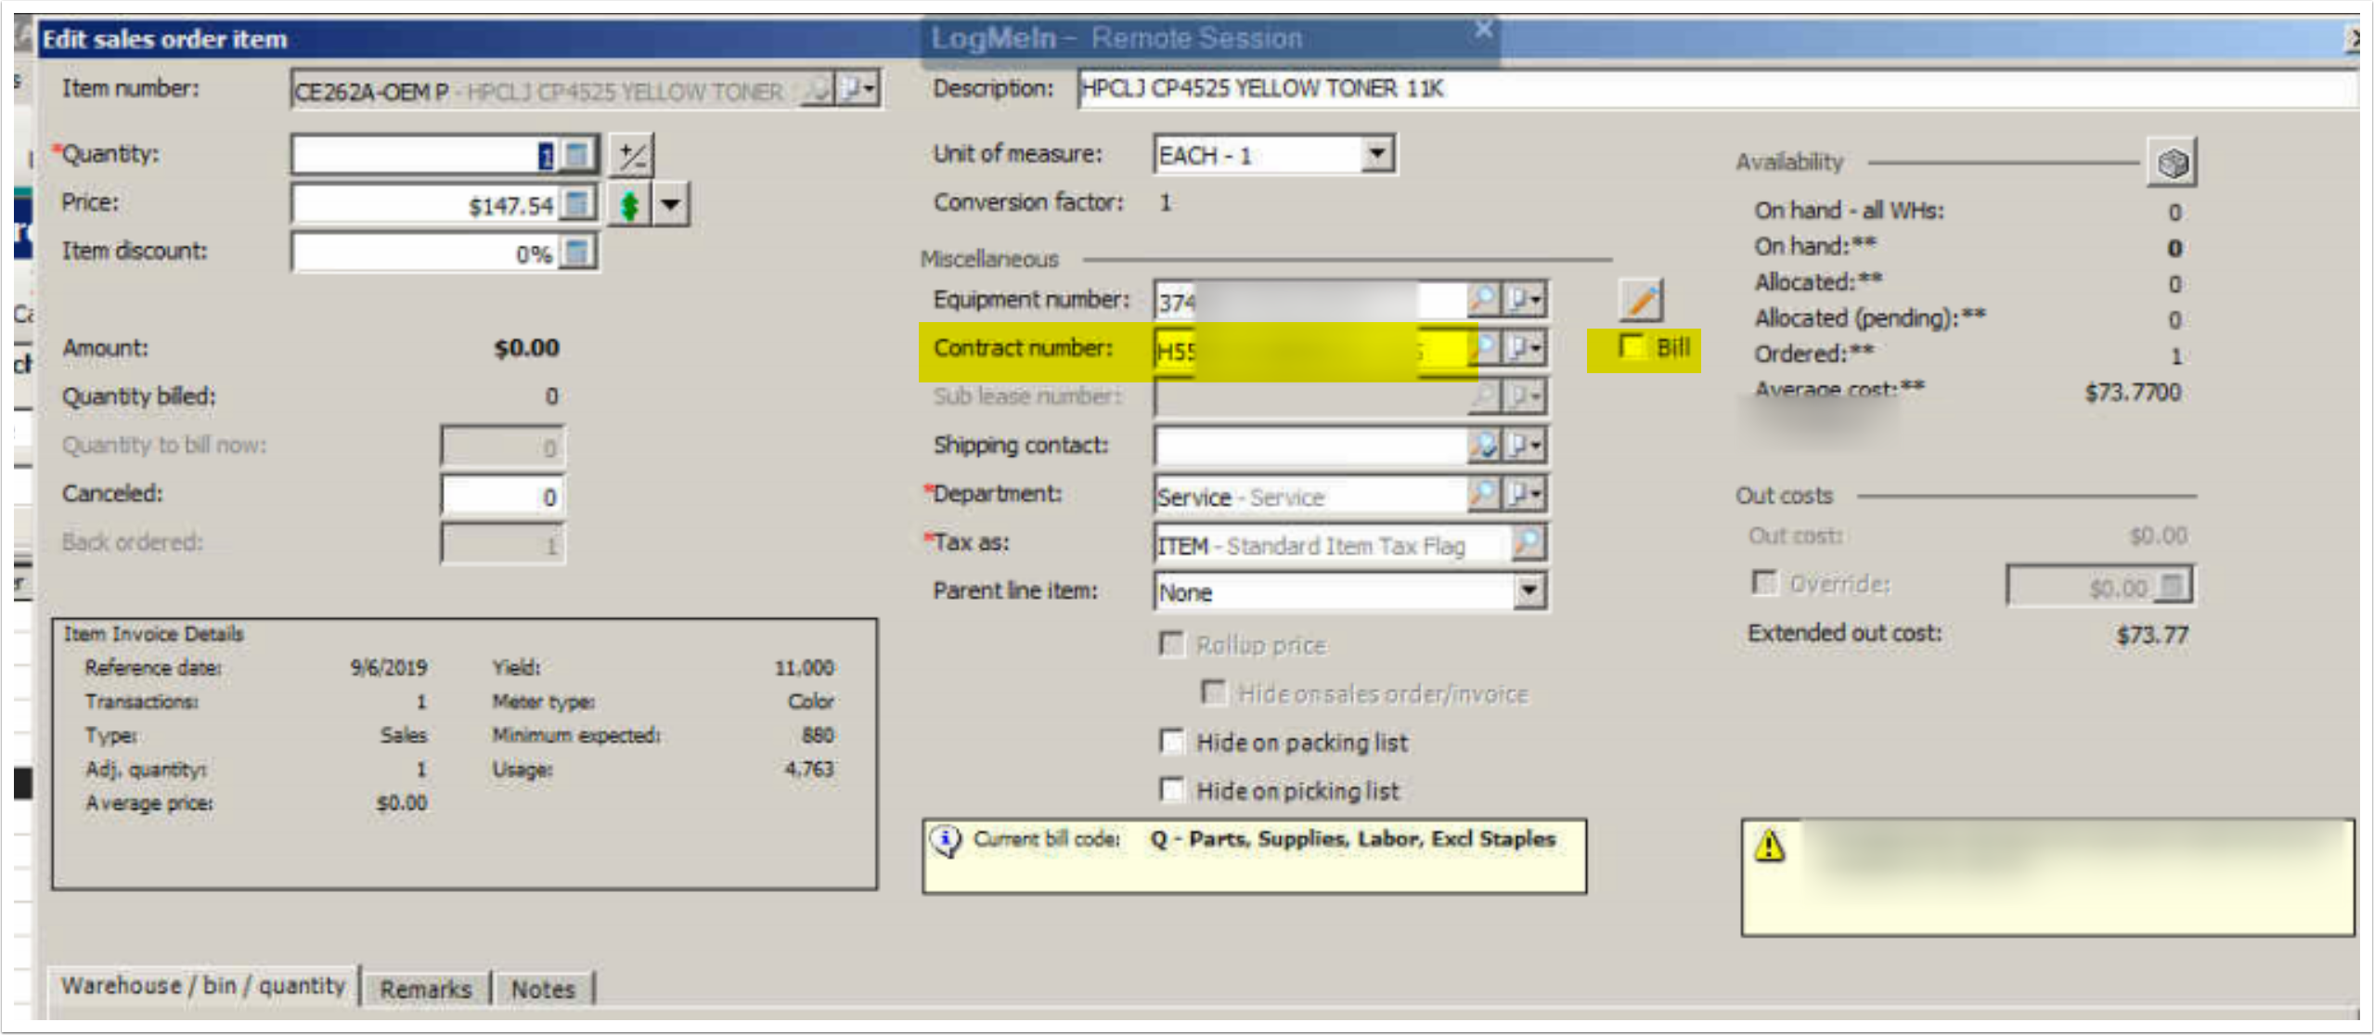The image size is (2374, 1035).
Task: Switch to the Notes tab
Action: [543, 990]
